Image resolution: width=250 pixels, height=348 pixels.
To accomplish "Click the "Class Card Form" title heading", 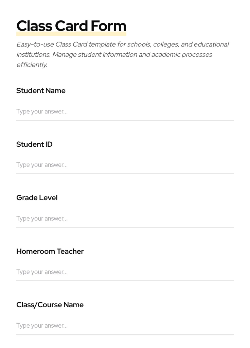I will point(71,26).
